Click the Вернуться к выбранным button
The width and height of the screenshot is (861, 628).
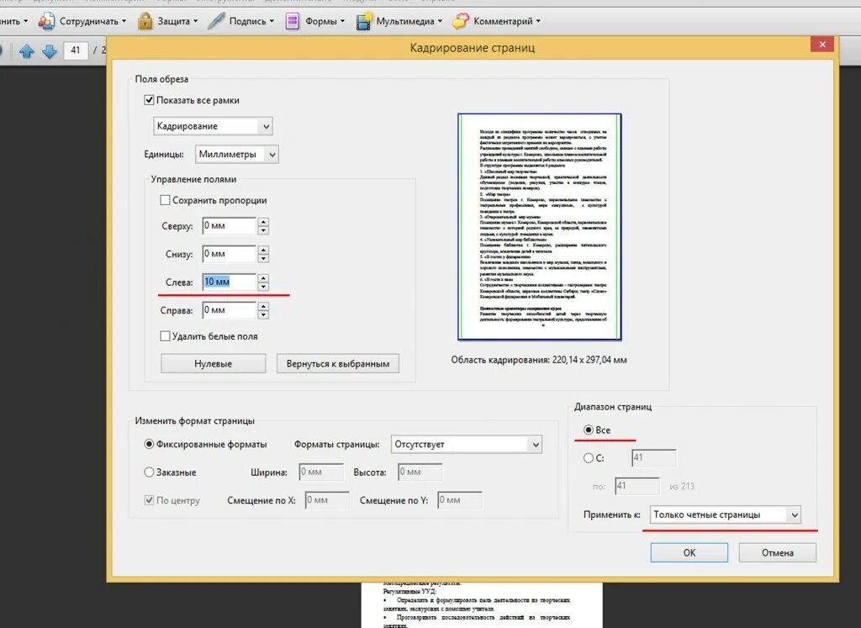point(338,363)
